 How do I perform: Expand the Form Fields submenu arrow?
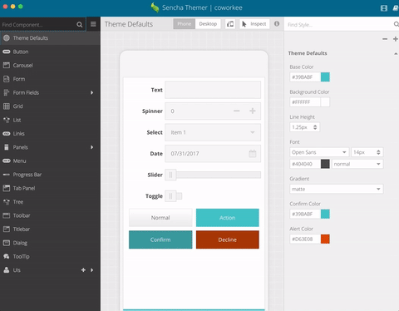(x=91, y=92)
